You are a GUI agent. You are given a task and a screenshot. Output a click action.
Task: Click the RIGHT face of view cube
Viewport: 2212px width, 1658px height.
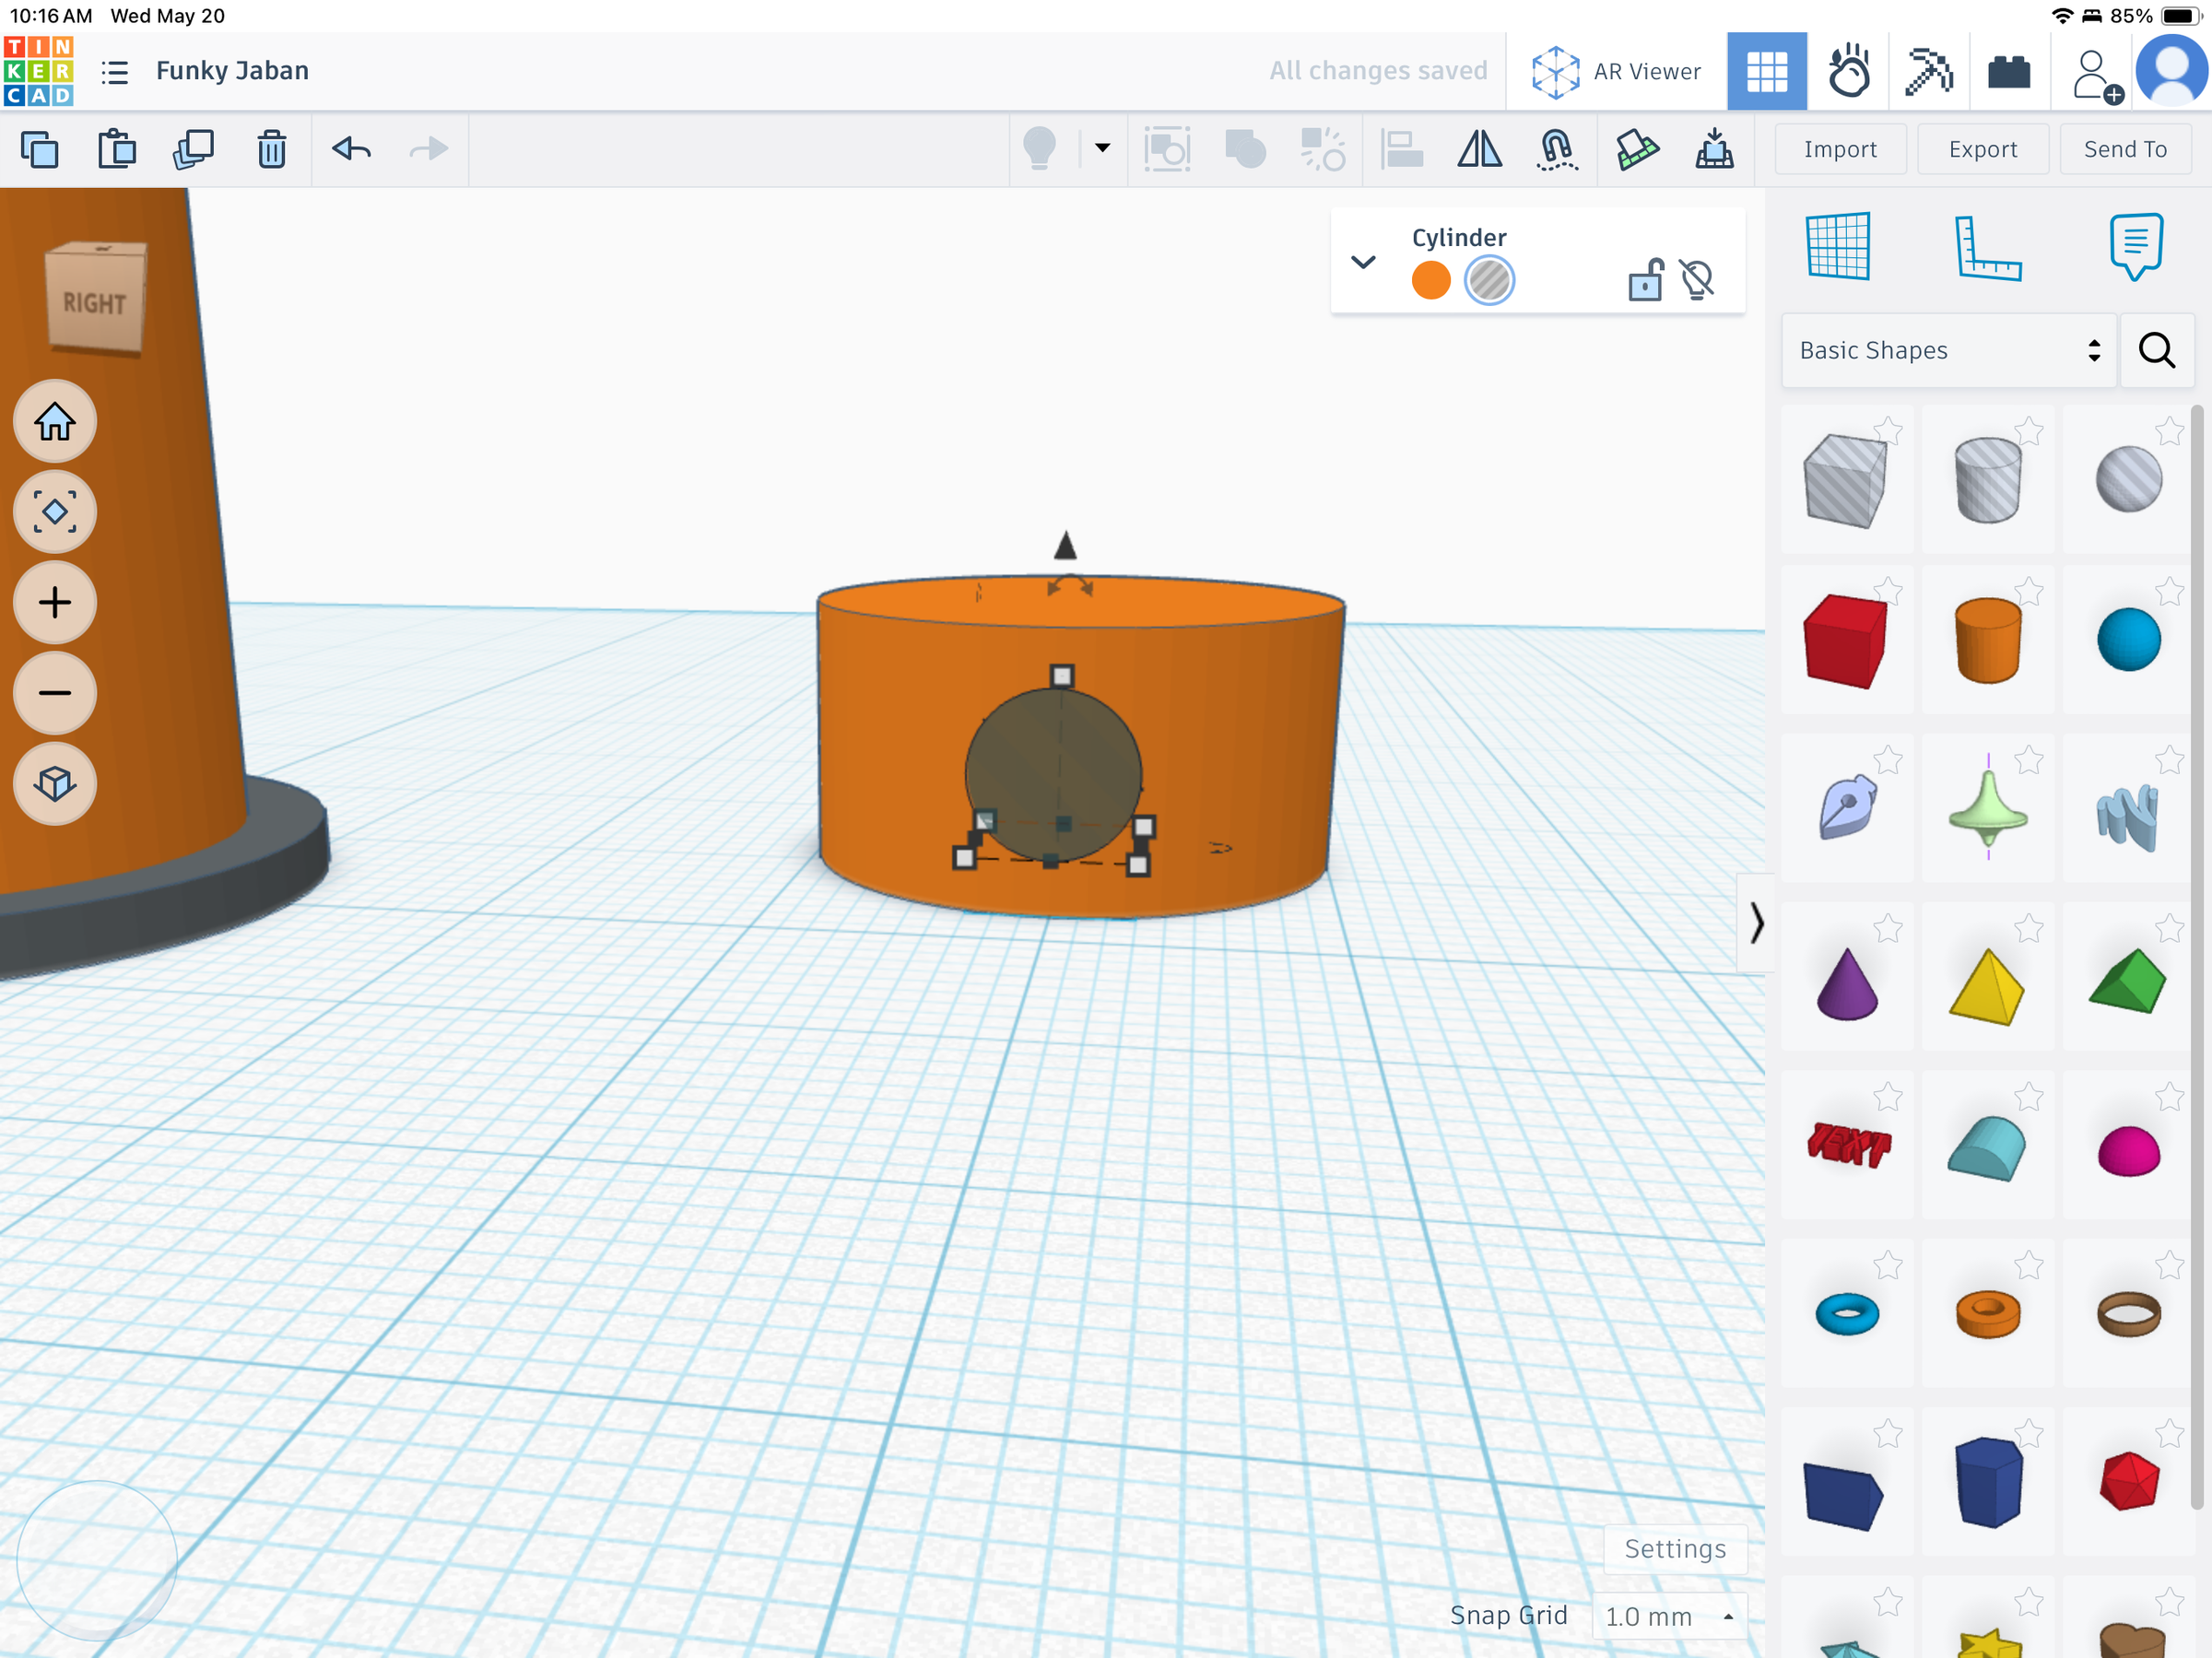coord(94,302)
